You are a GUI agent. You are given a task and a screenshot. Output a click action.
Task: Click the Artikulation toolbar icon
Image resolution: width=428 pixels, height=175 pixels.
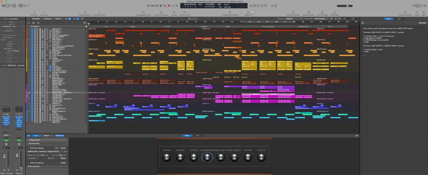pyautogui.click(x=34, y=13)
